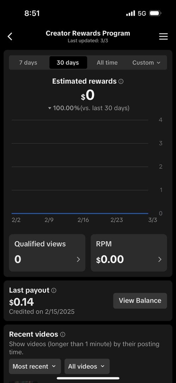
Task: Open the Qualified views card
Action: pyautogui.click(x=47, y=253)
